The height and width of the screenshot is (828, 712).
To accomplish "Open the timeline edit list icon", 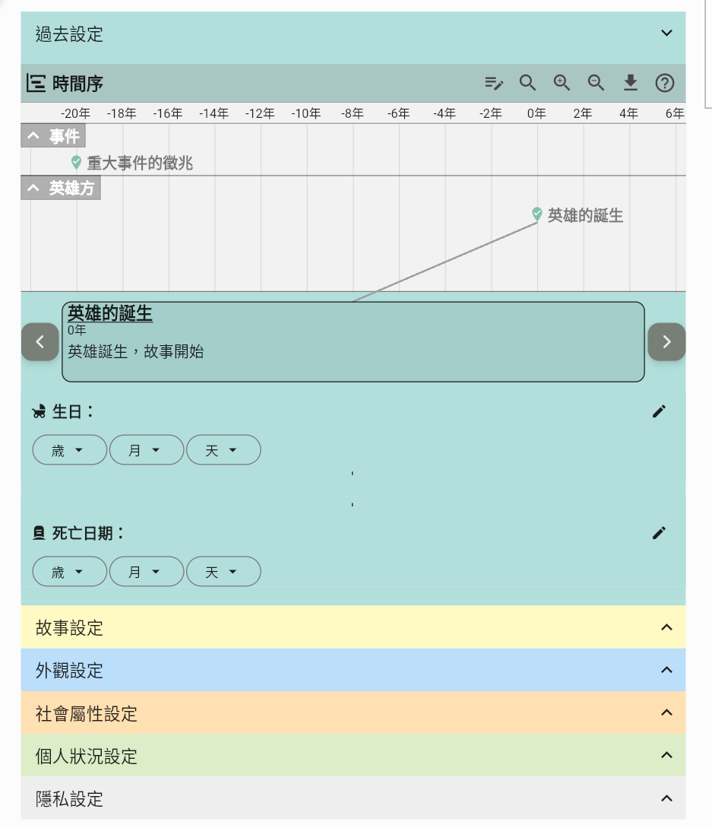I will [x=493, y=83].
